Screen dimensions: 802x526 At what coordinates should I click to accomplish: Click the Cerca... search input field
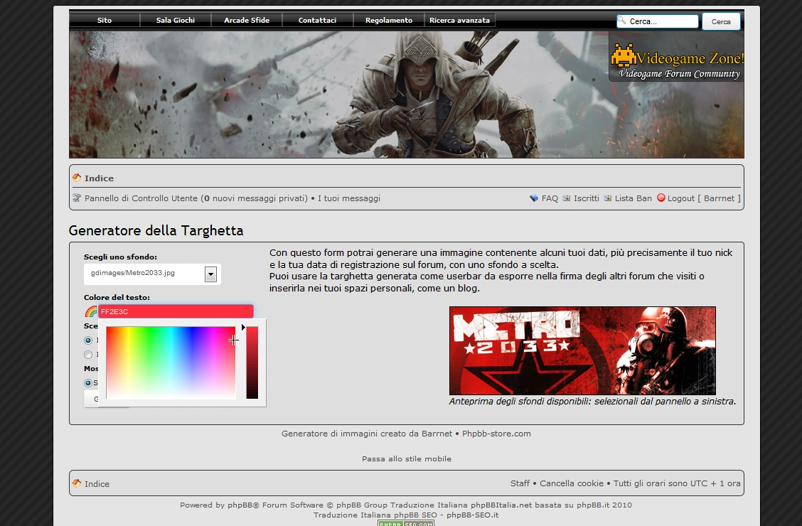pyautogui.click(x=658, y=21)
